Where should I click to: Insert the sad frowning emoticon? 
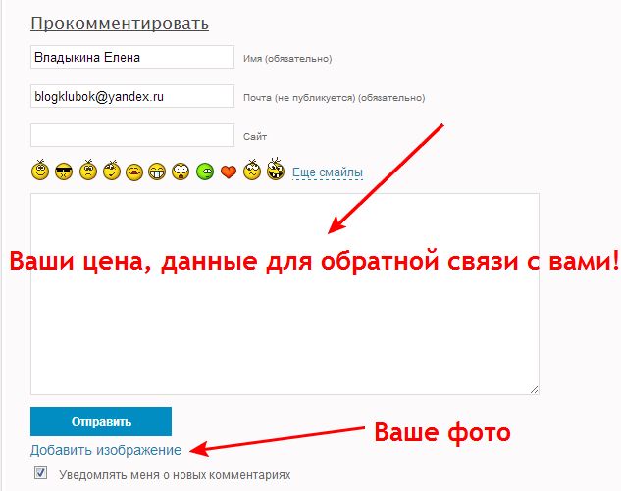[x=88, y=171]
